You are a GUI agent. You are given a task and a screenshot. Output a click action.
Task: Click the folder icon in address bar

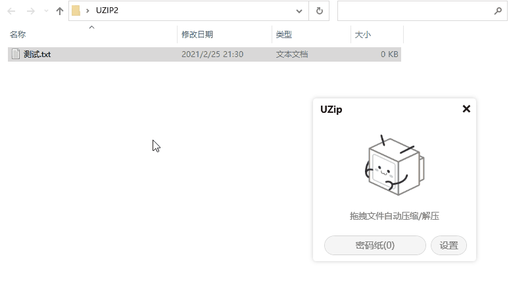point(76,10)
